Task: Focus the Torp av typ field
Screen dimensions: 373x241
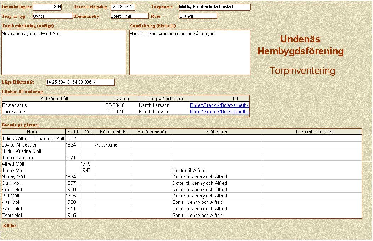Action: (52, 16)
